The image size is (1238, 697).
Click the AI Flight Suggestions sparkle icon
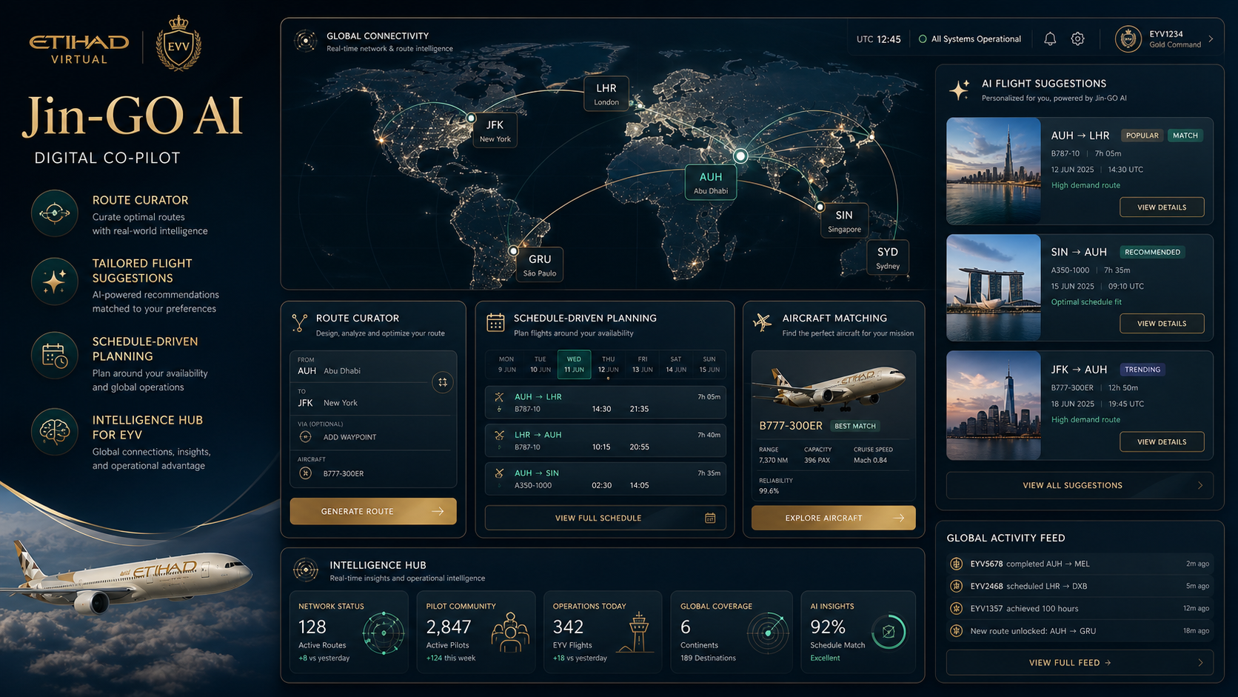pyautogui.click(x=960, y=90)
